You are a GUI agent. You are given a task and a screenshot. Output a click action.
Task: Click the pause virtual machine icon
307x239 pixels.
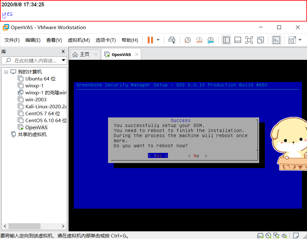[150, 40]
